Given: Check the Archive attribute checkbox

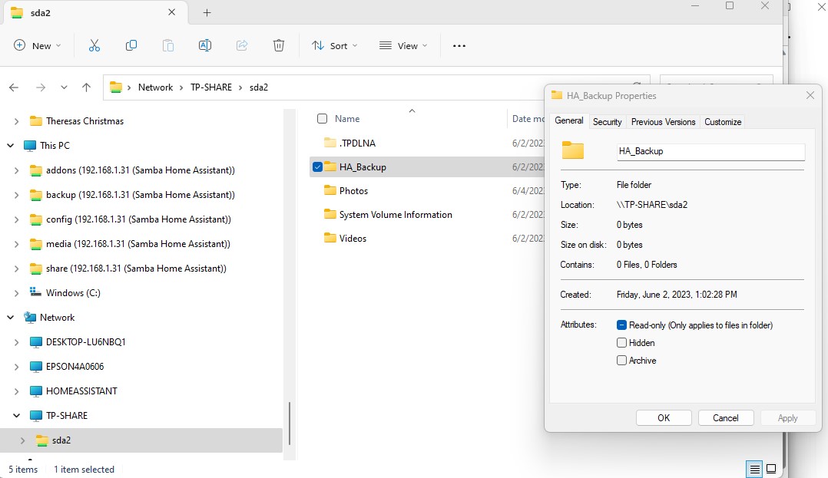Looking at the screenshot, I should pos(621,360).
